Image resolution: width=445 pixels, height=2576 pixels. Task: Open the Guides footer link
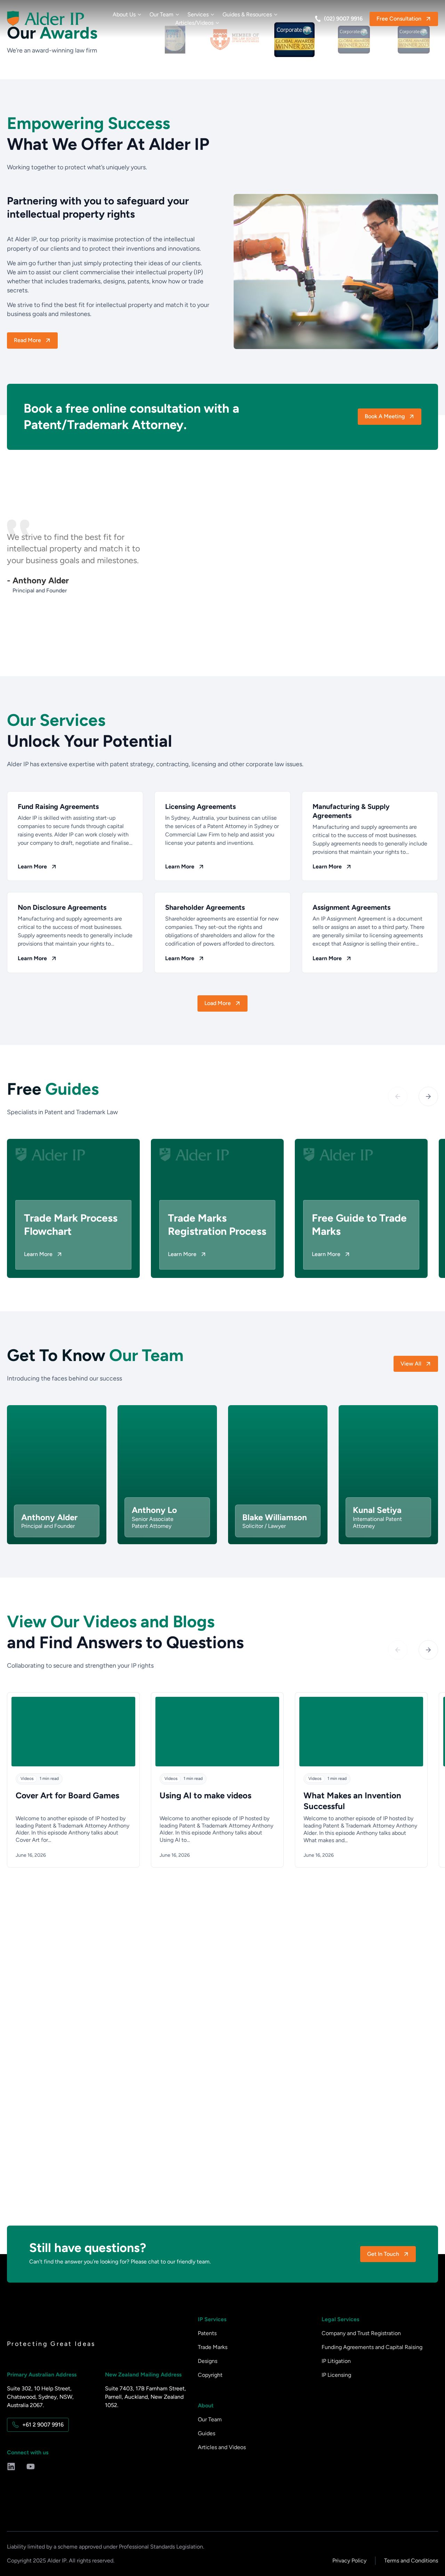click(x=207, y=2433)
